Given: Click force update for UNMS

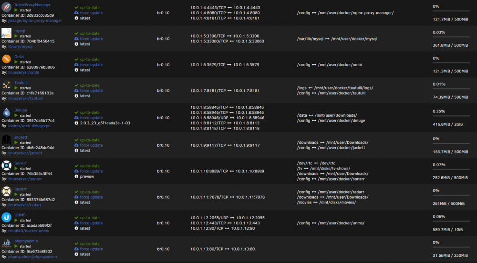Looking at the screenshot, I should (91, 223).
